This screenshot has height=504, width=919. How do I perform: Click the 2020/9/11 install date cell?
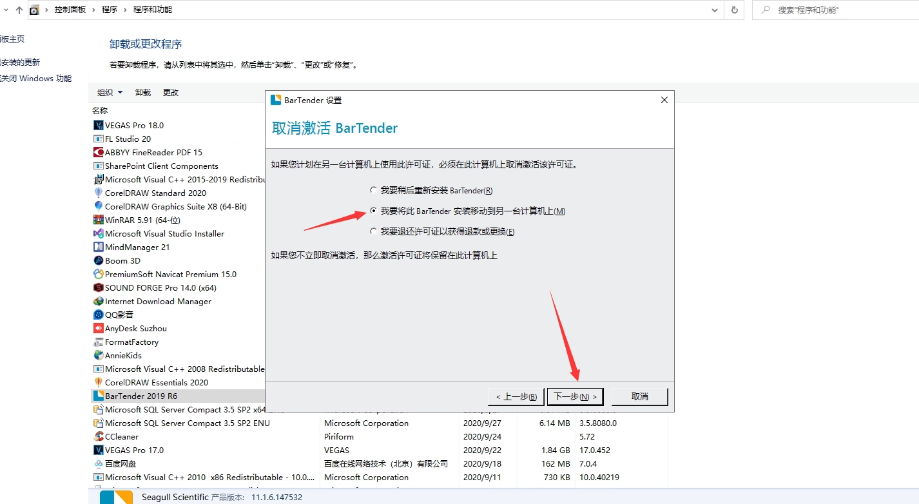click(x=481, y=477)
